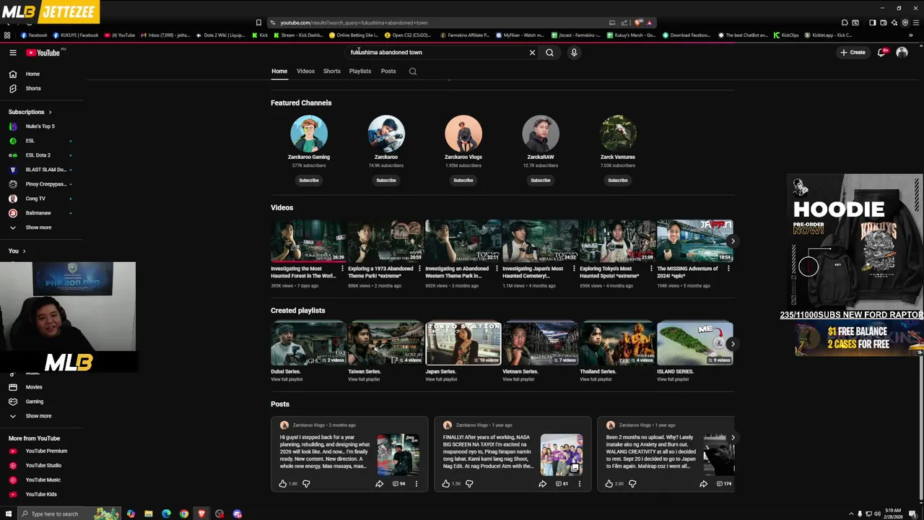Viewport: 924px width, 520px height.
Task: Switch to the Videos tab
Action: (x=305, y=71)
